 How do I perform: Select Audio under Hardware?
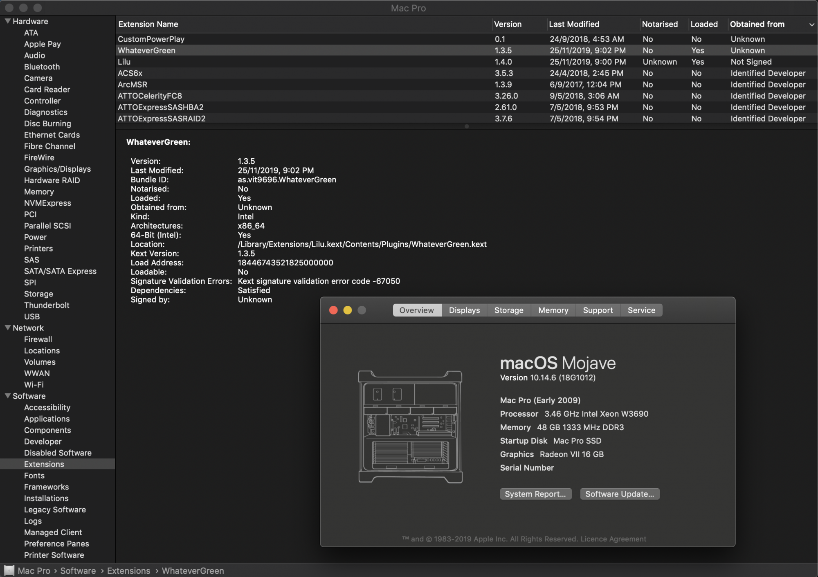pyautogui.click(x=35, y=55)
